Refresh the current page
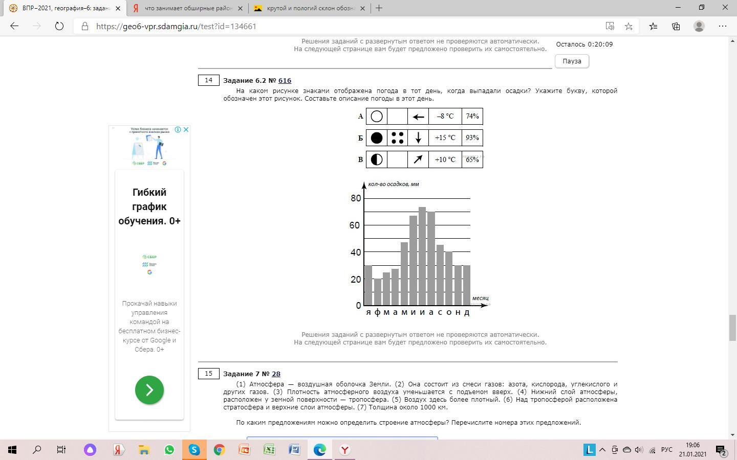Viewport: 737px width, 460px height. click(59, 26)
